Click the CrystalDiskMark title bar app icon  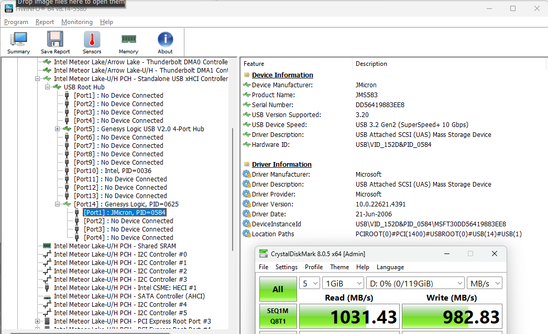[x=263, y=254]
